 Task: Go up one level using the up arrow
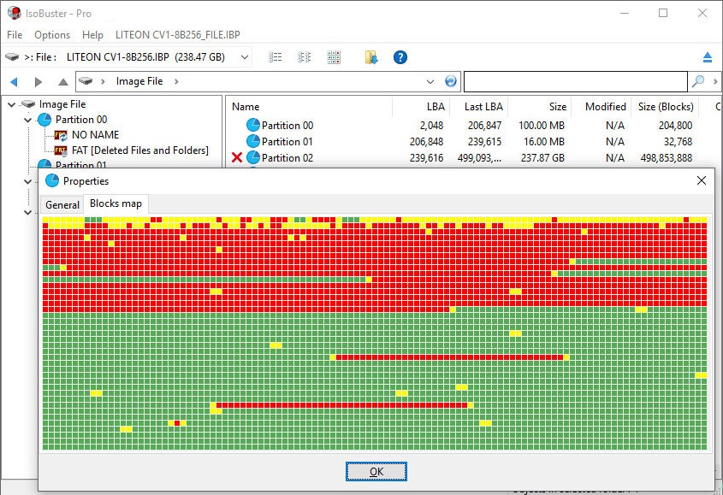[62, 82]
